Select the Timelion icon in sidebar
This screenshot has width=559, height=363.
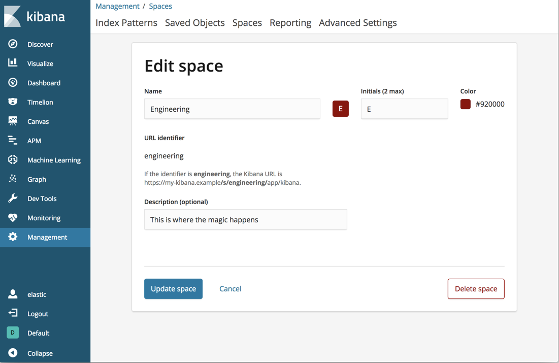coord(13,102)
